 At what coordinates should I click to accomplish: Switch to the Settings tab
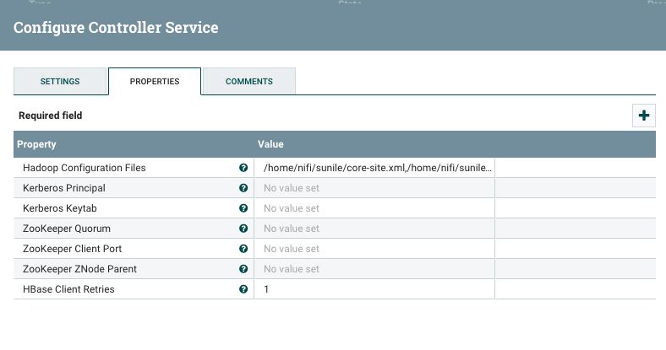60,82
